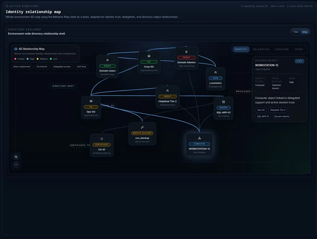The width and height of the screenshot is (317, 239).
Task: Zoom out of the map
Action: coord(16,165)
